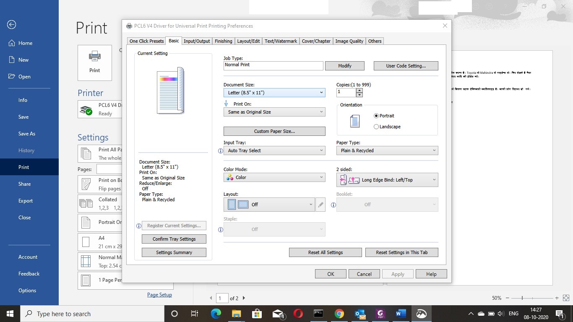Viewport: 573px width, 322px height.
Task: Switch to the Text/Watermark tab
Action: tap(281, 41)
